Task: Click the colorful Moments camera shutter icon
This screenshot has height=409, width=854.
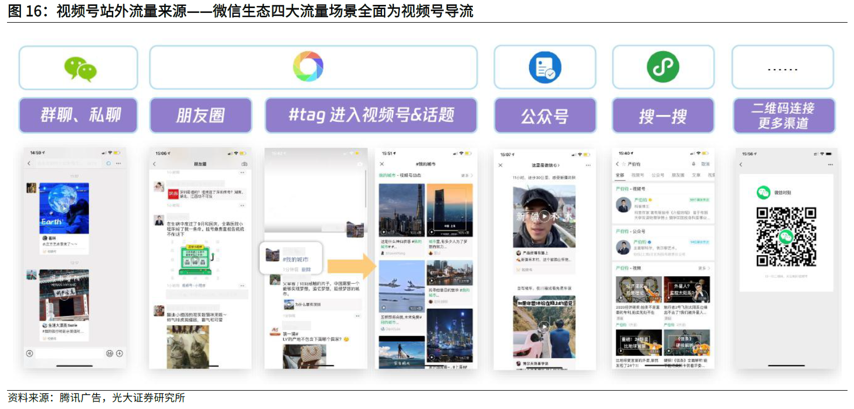Action: tap(308, 67)
